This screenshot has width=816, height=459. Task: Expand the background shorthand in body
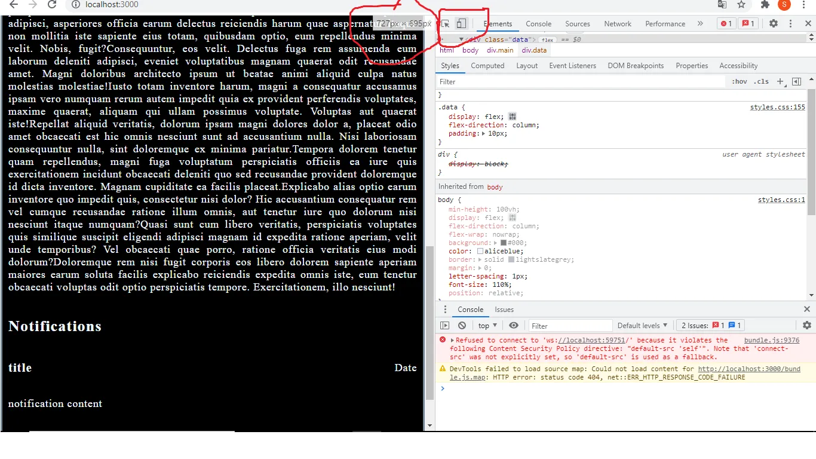pos(496,243)
